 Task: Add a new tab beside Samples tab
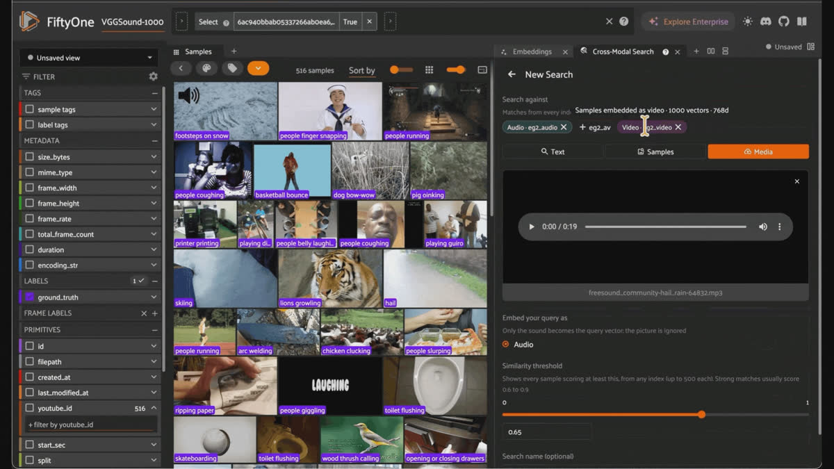[x=234, y=51]
